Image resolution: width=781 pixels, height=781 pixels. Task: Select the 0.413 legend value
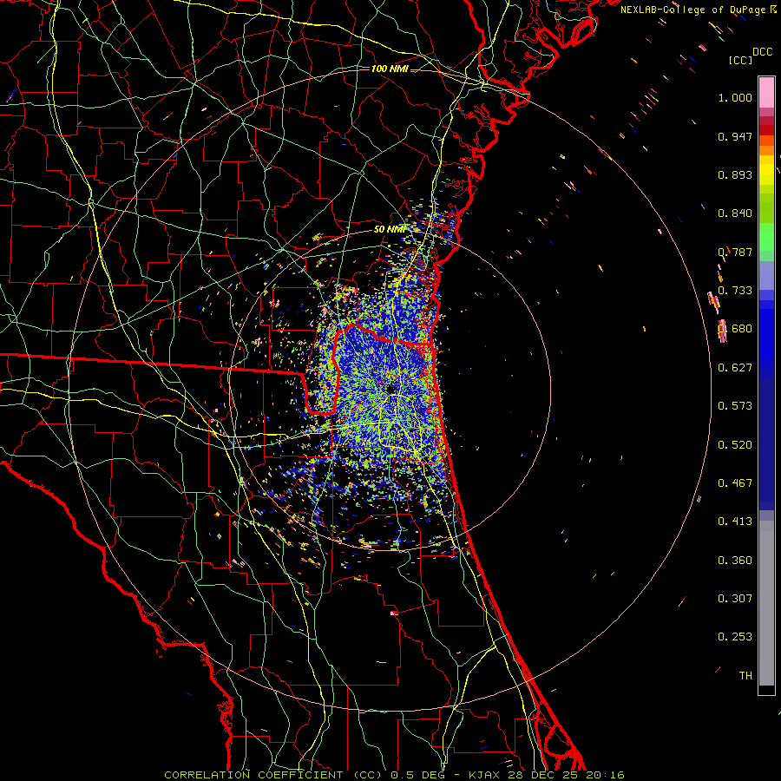[x=735, y=522]
